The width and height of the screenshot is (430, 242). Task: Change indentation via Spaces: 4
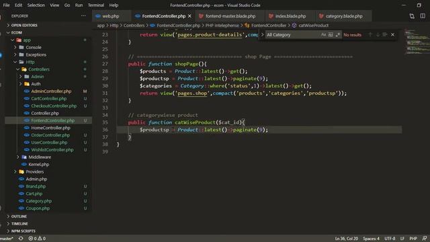[x=371, y=239]
